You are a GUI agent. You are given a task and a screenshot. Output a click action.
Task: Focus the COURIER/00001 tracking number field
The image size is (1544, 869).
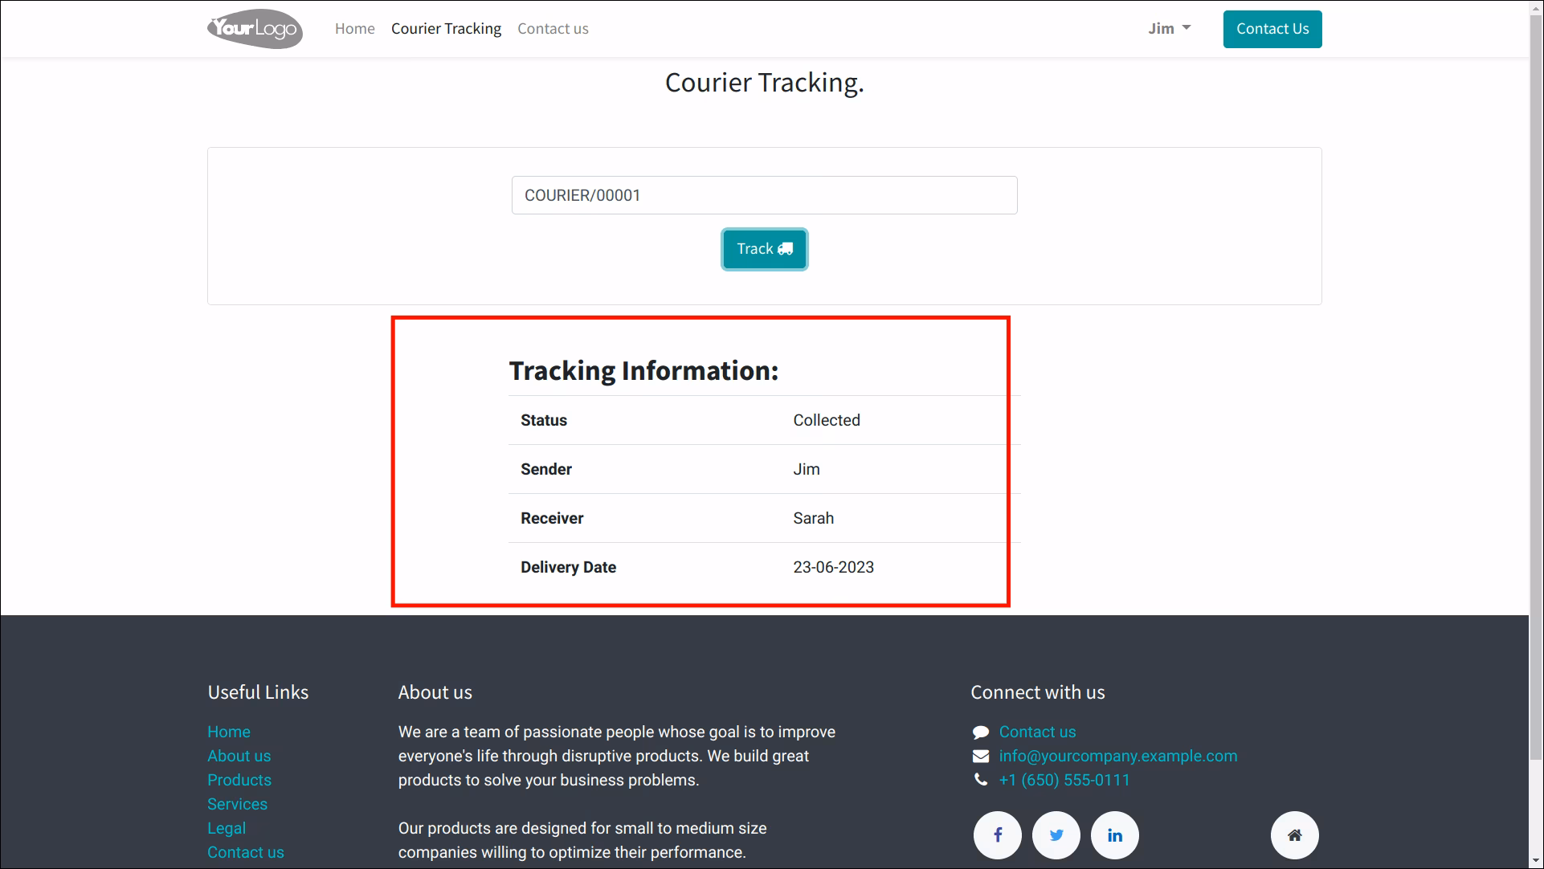(765, 195)
